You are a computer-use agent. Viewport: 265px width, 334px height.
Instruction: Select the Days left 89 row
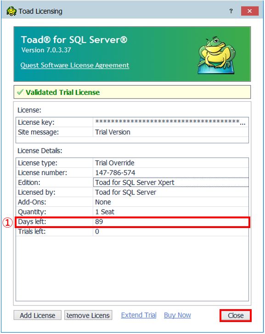tap(132, 222)
